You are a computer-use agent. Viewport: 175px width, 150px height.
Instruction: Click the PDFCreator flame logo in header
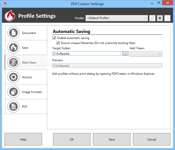click(x=10, y=16)
